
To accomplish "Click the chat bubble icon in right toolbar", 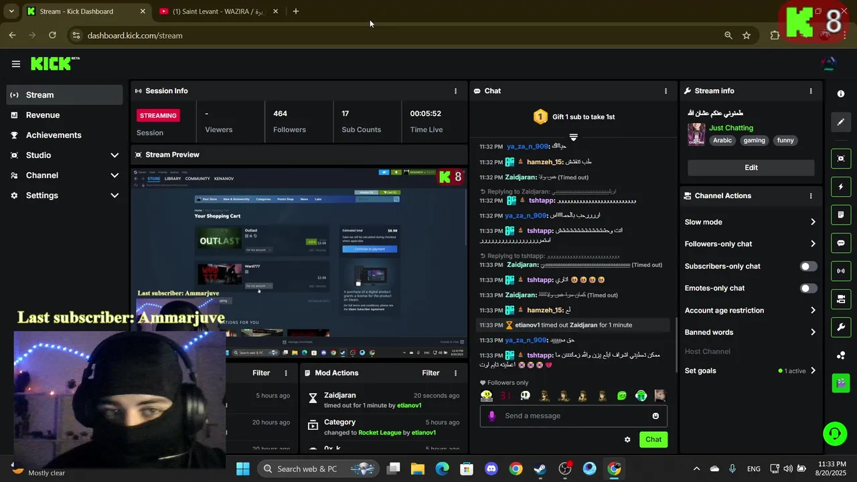I will tap(841, 243).
